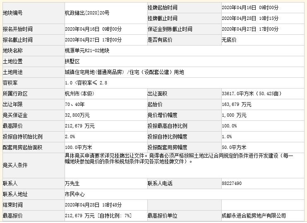Select the 1.0% value

227,137
